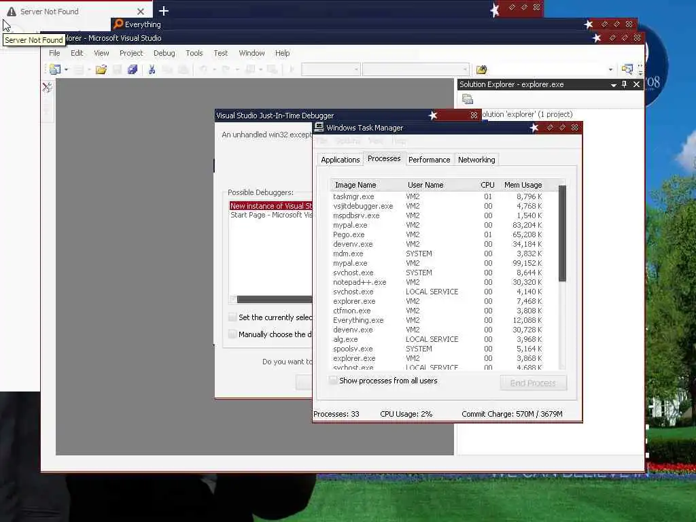Click the star button on the browser title bar

495,10
